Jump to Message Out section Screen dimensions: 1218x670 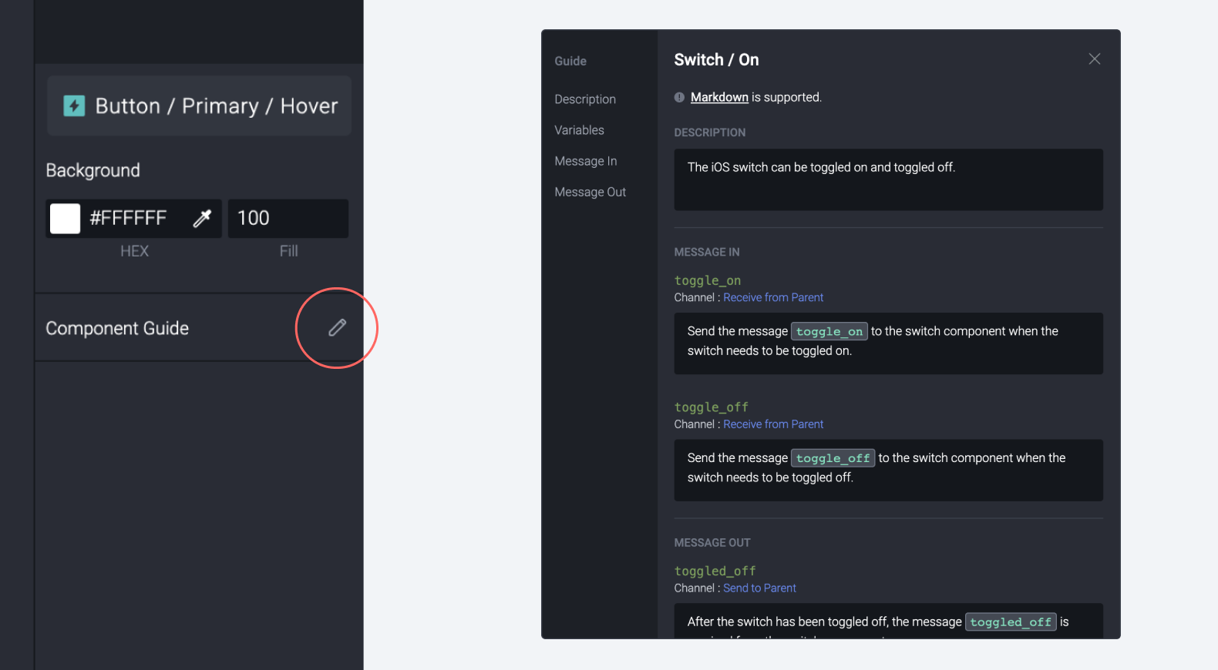coord(590,192)
